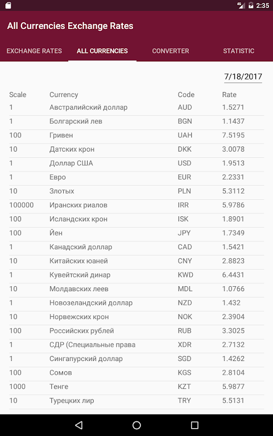Choose the Российских рублей RUB row

(136, 331)
